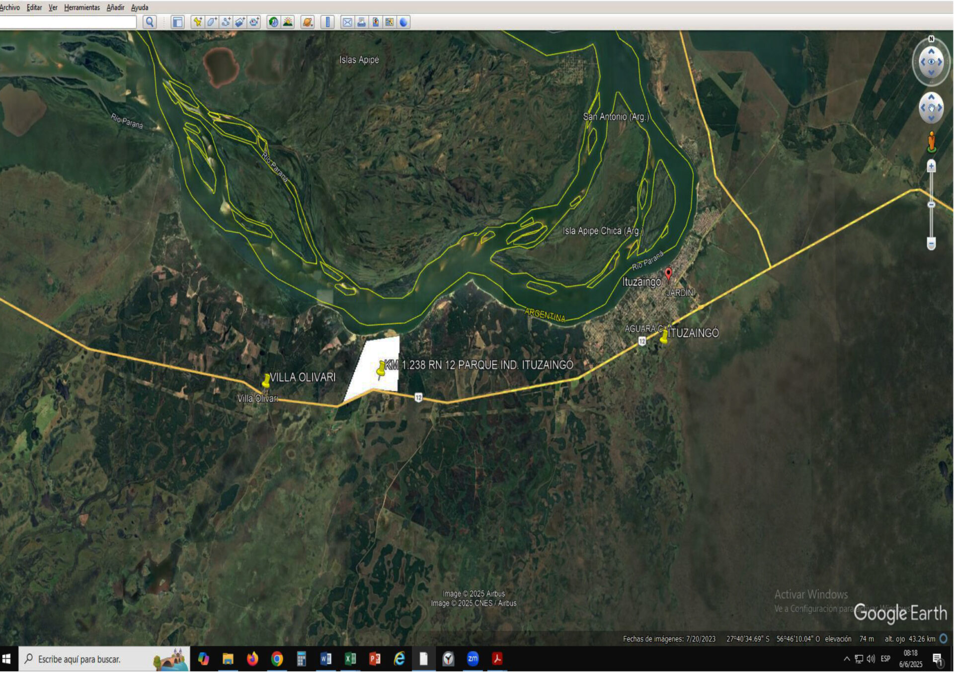Image resolution: width=954 pixels, height=673 pixels.
Task: Open the Ayuda menu
Action: pos(140,7)
